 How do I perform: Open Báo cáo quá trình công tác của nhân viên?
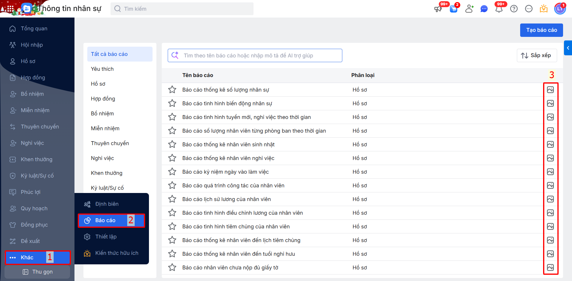233,186
